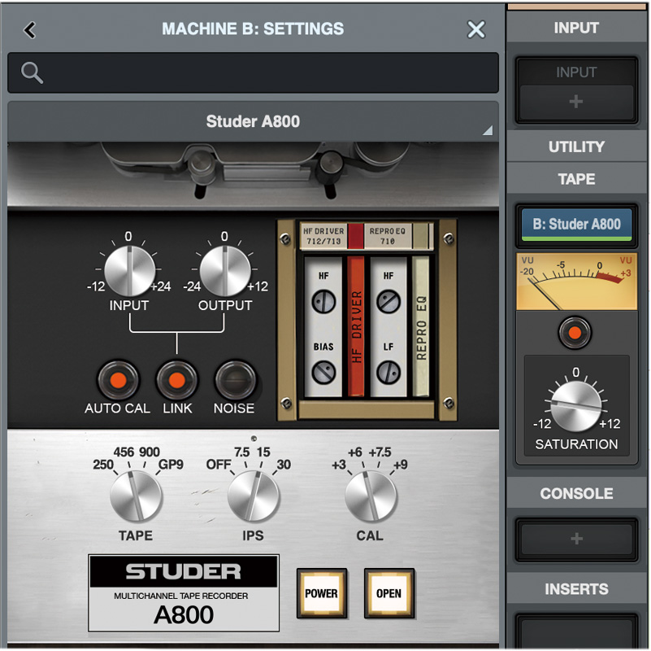Open the INSERTS section header
Viewport: 651px width, 651px height.
[576, 589]
